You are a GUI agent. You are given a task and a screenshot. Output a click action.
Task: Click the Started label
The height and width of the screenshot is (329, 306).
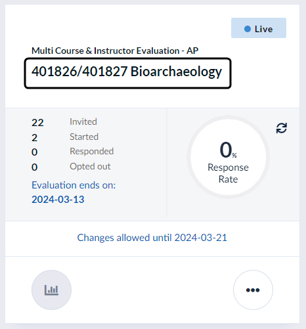pyautogui.click(x=84, y=137)
